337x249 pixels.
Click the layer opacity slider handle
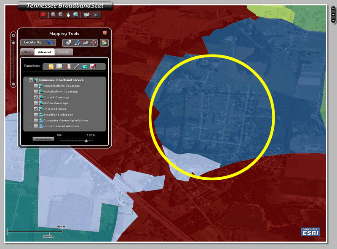pyautogui.click(x=86, y=141)
